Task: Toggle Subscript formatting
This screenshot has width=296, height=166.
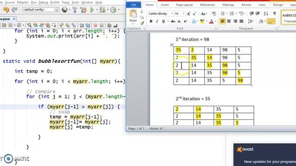Action: [x=179, y=22]
